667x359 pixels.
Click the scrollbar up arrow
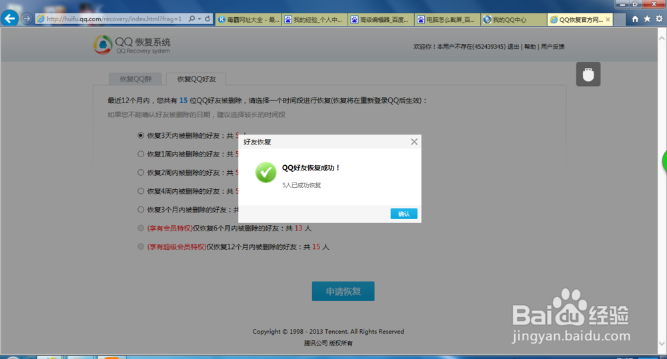(x=662, y=38)
